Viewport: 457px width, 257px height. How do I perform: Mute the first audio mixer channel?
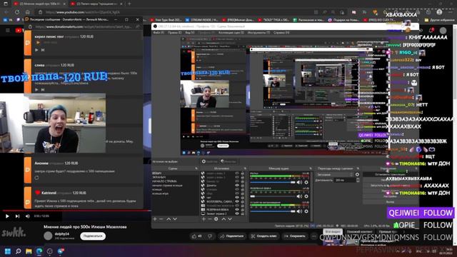pos(299,183)
